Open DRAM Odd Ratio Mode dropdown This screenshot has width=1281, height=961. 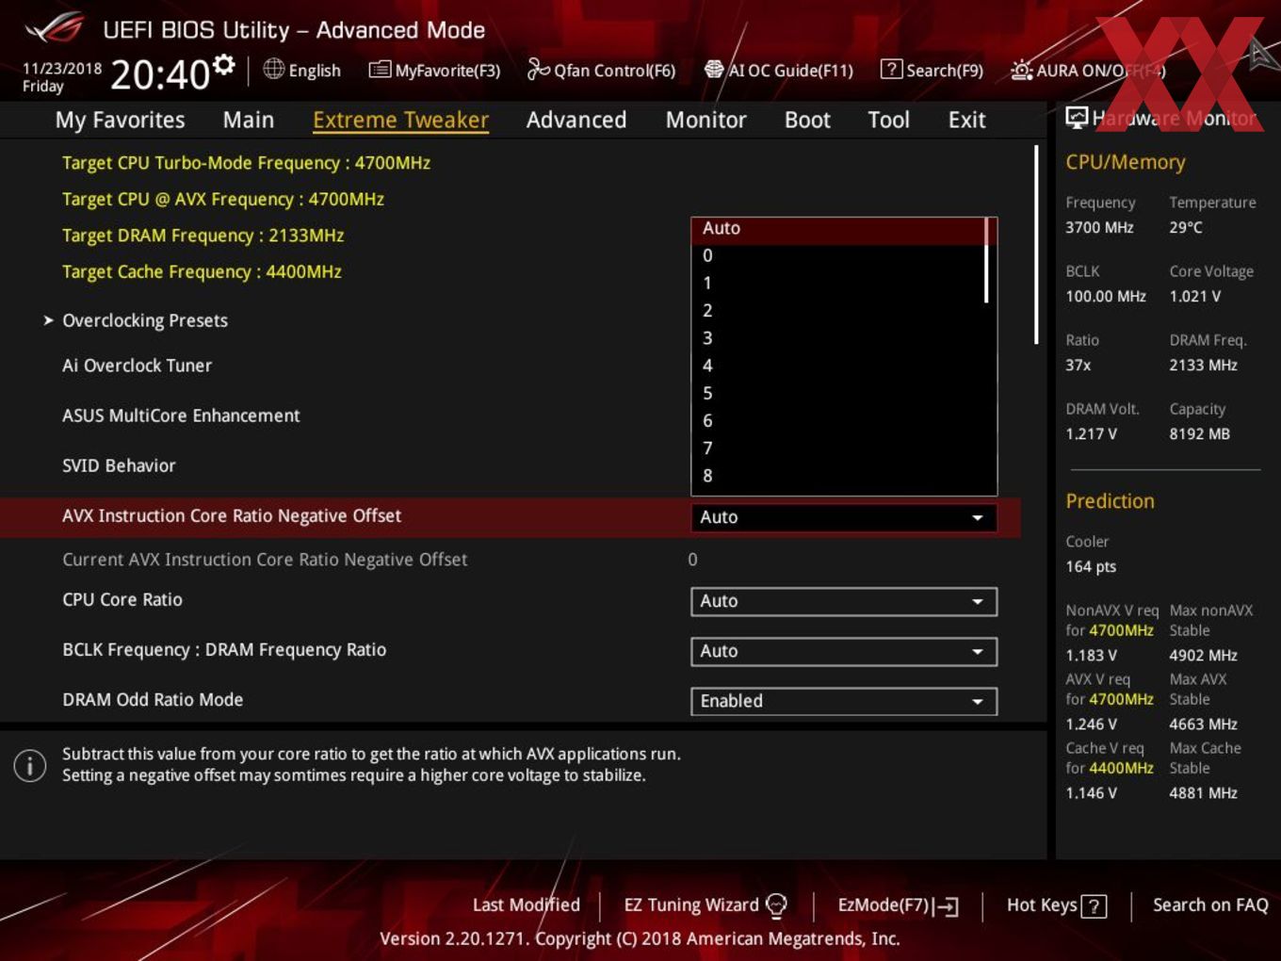(x=844, y=701)
